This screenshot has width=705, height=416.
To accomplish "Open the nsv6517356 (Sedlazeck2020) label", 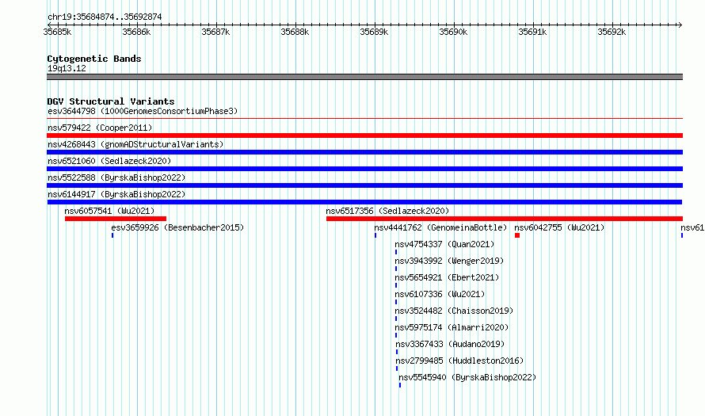I will tap(387, 211).
